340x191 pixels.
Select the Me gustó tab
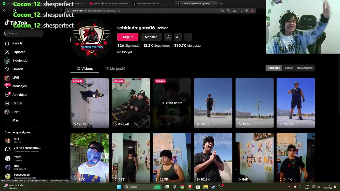(115, 68)
